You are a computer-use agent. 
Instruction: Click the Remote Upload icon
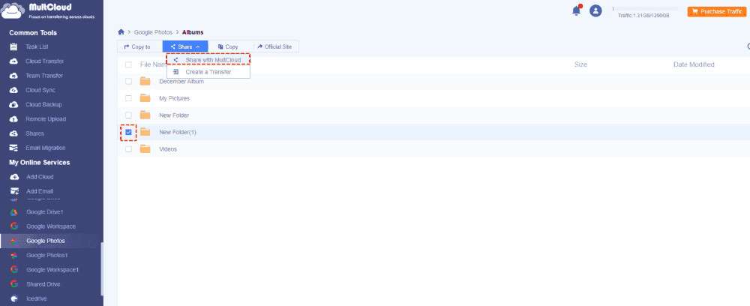13,119
